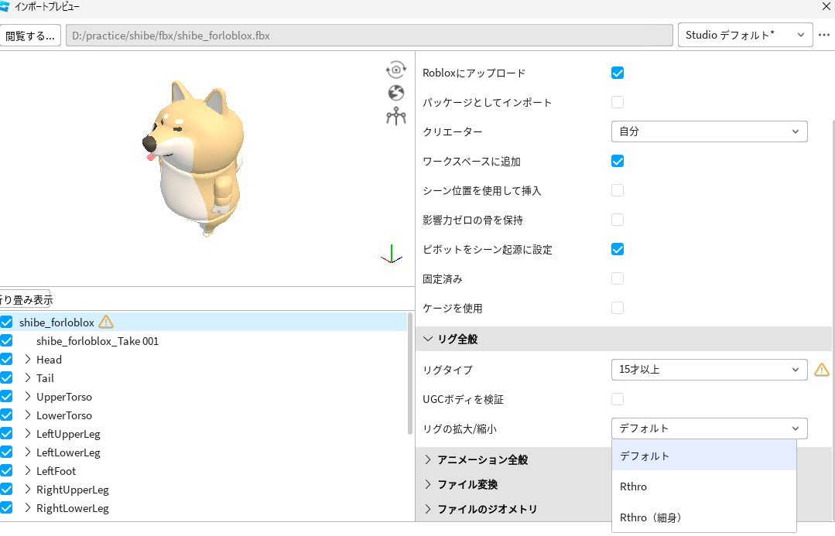The height and width of the screenshot is (536, 835).
Task: Click the reset camera view icon
Action: click(396, 69)
